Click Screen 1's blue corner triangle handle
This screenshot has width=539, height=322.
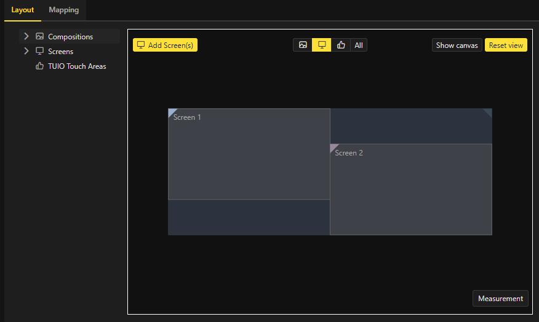click(x=171, y=112)
